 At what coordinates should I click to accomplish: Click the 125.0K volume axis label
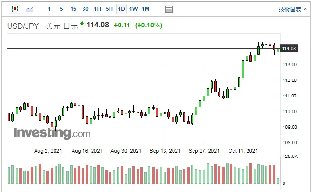pyautogui.click(x=290, y=157)
